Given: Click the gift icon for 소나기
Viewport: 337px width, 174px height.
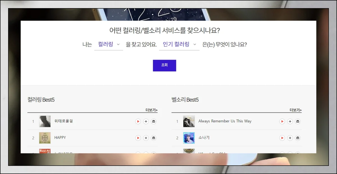Looking at the screenshot, I should (x=298, y=138).
